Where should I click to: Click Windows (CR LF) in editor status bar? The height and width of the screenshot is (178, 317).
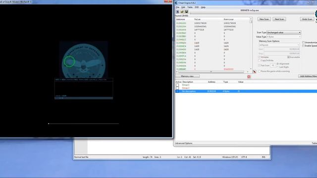click(230, 157)
